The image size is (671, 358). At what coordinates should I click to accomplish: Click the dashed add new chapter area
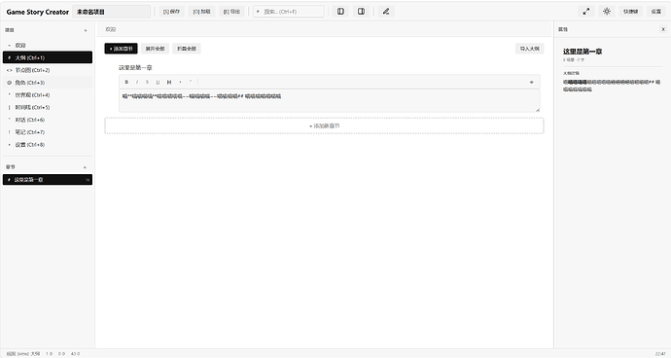click(x=325, y=125)
